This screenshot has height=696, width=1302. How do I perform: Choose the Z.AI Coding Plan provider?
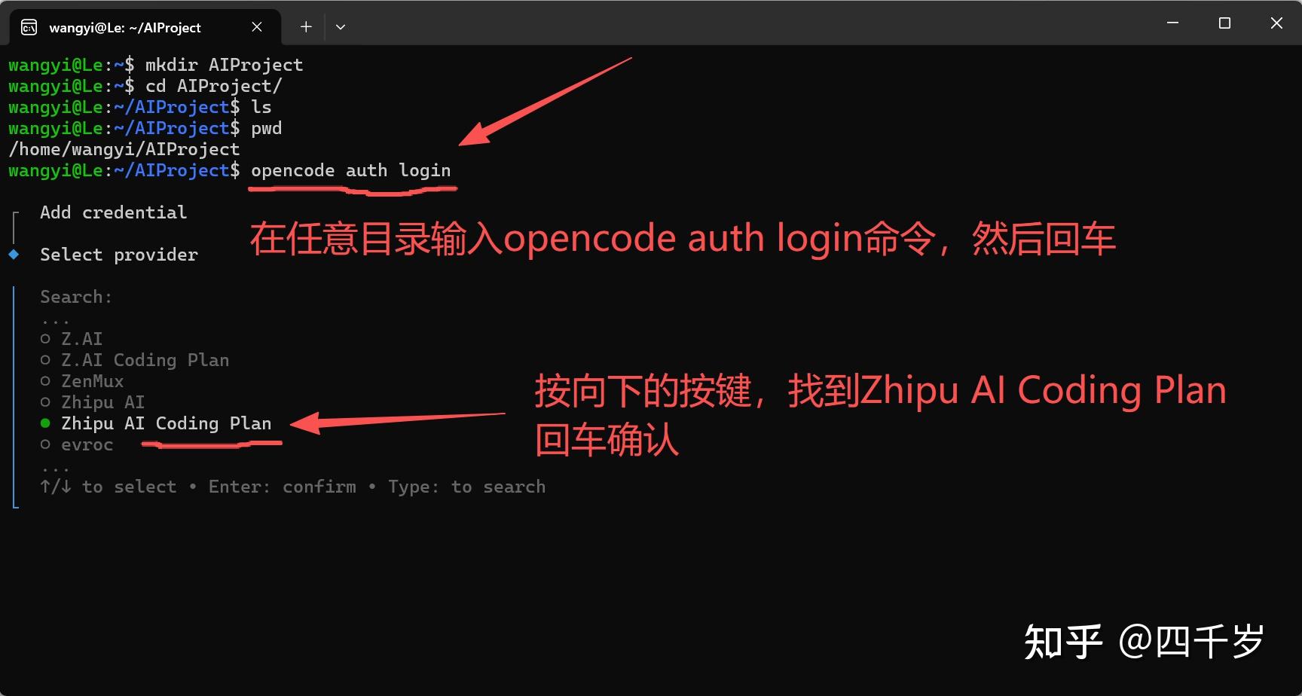click(x=135, y=360)
